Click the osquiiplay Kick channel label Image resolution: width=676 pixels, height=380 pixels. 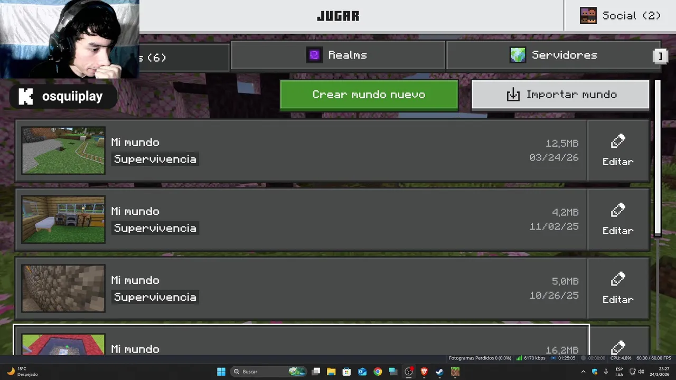[x=63, y=97]
